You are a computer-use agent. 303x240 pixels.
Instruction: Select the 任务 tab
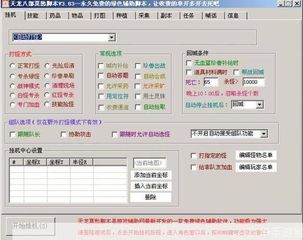point(191,16)
